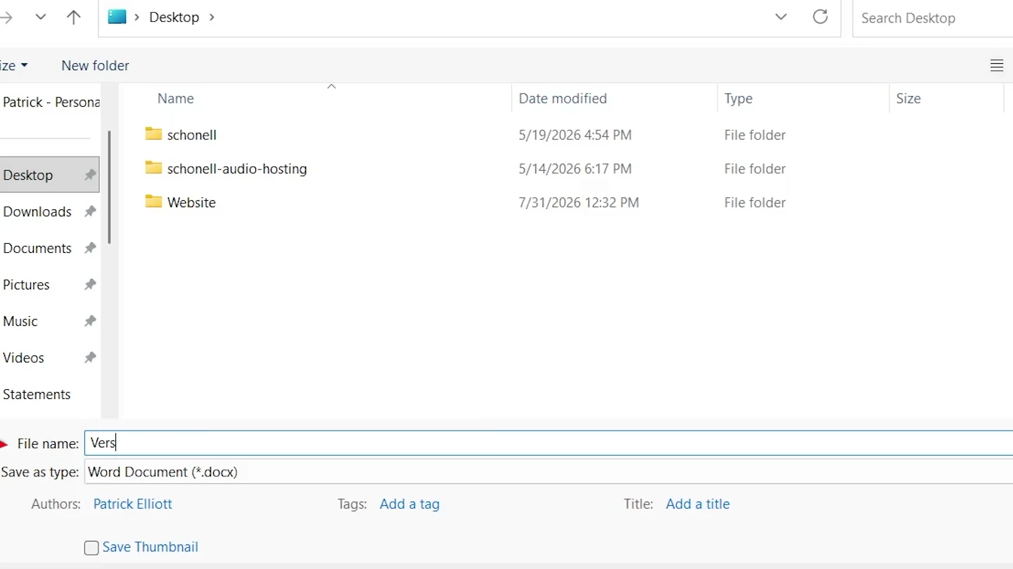1013x569 pixels.
Task: Select the Patrick - Personal entry in the sidebar
Action: click(x=51, y=102)
